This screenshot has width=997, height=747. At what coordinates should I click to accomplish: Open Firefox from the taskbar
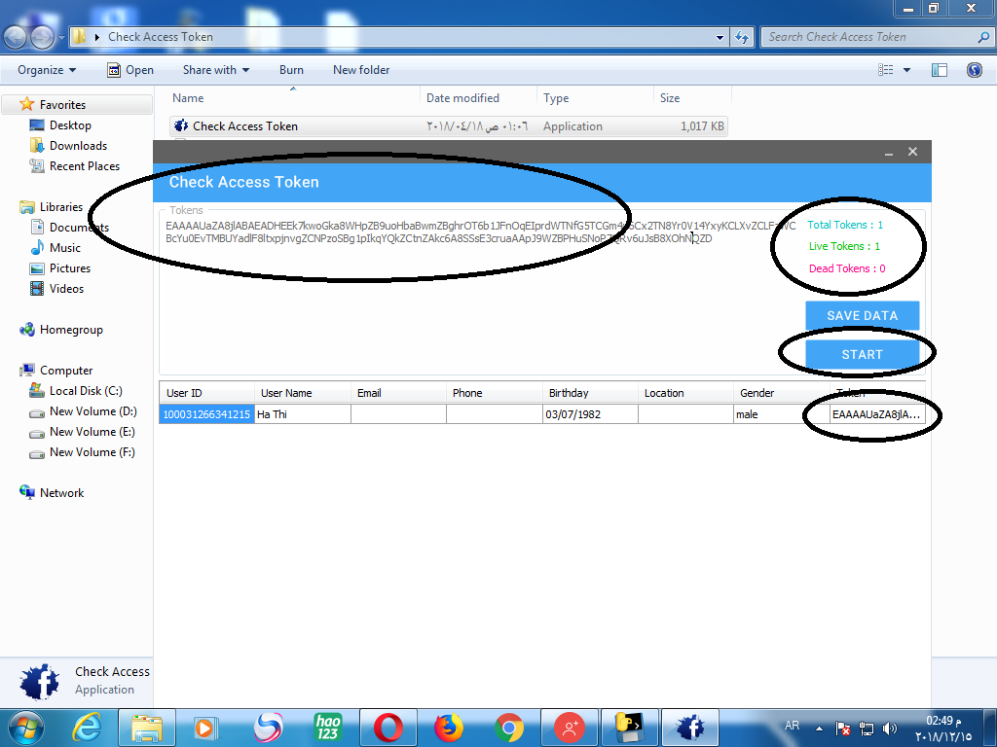[448, 728]
